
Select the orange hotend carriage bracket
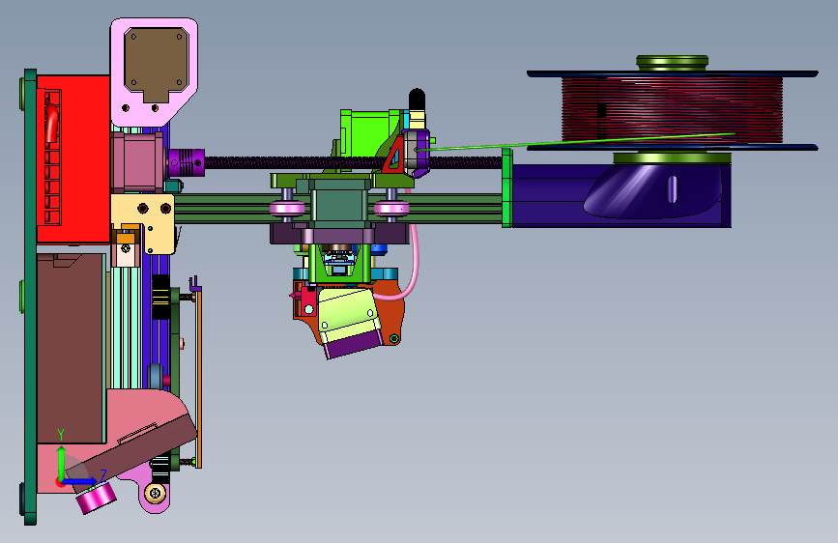pyautogui.click(x=390, y=314)
